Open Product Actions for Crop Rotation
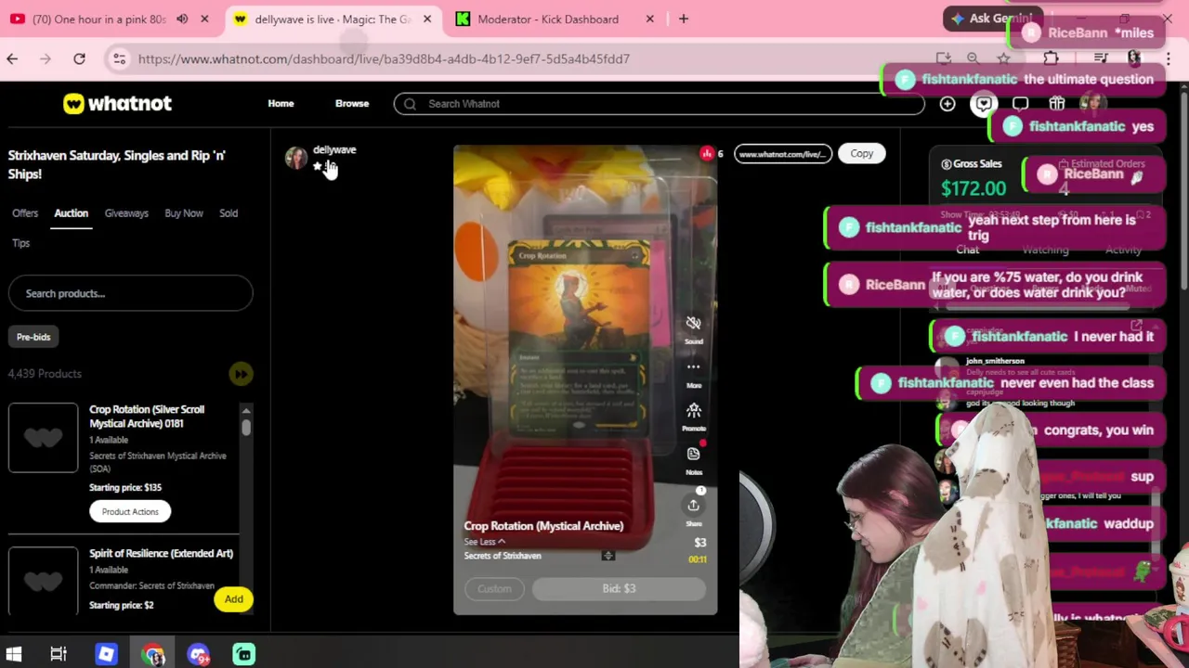The image size is (1189, 668). tap(130, 512)
